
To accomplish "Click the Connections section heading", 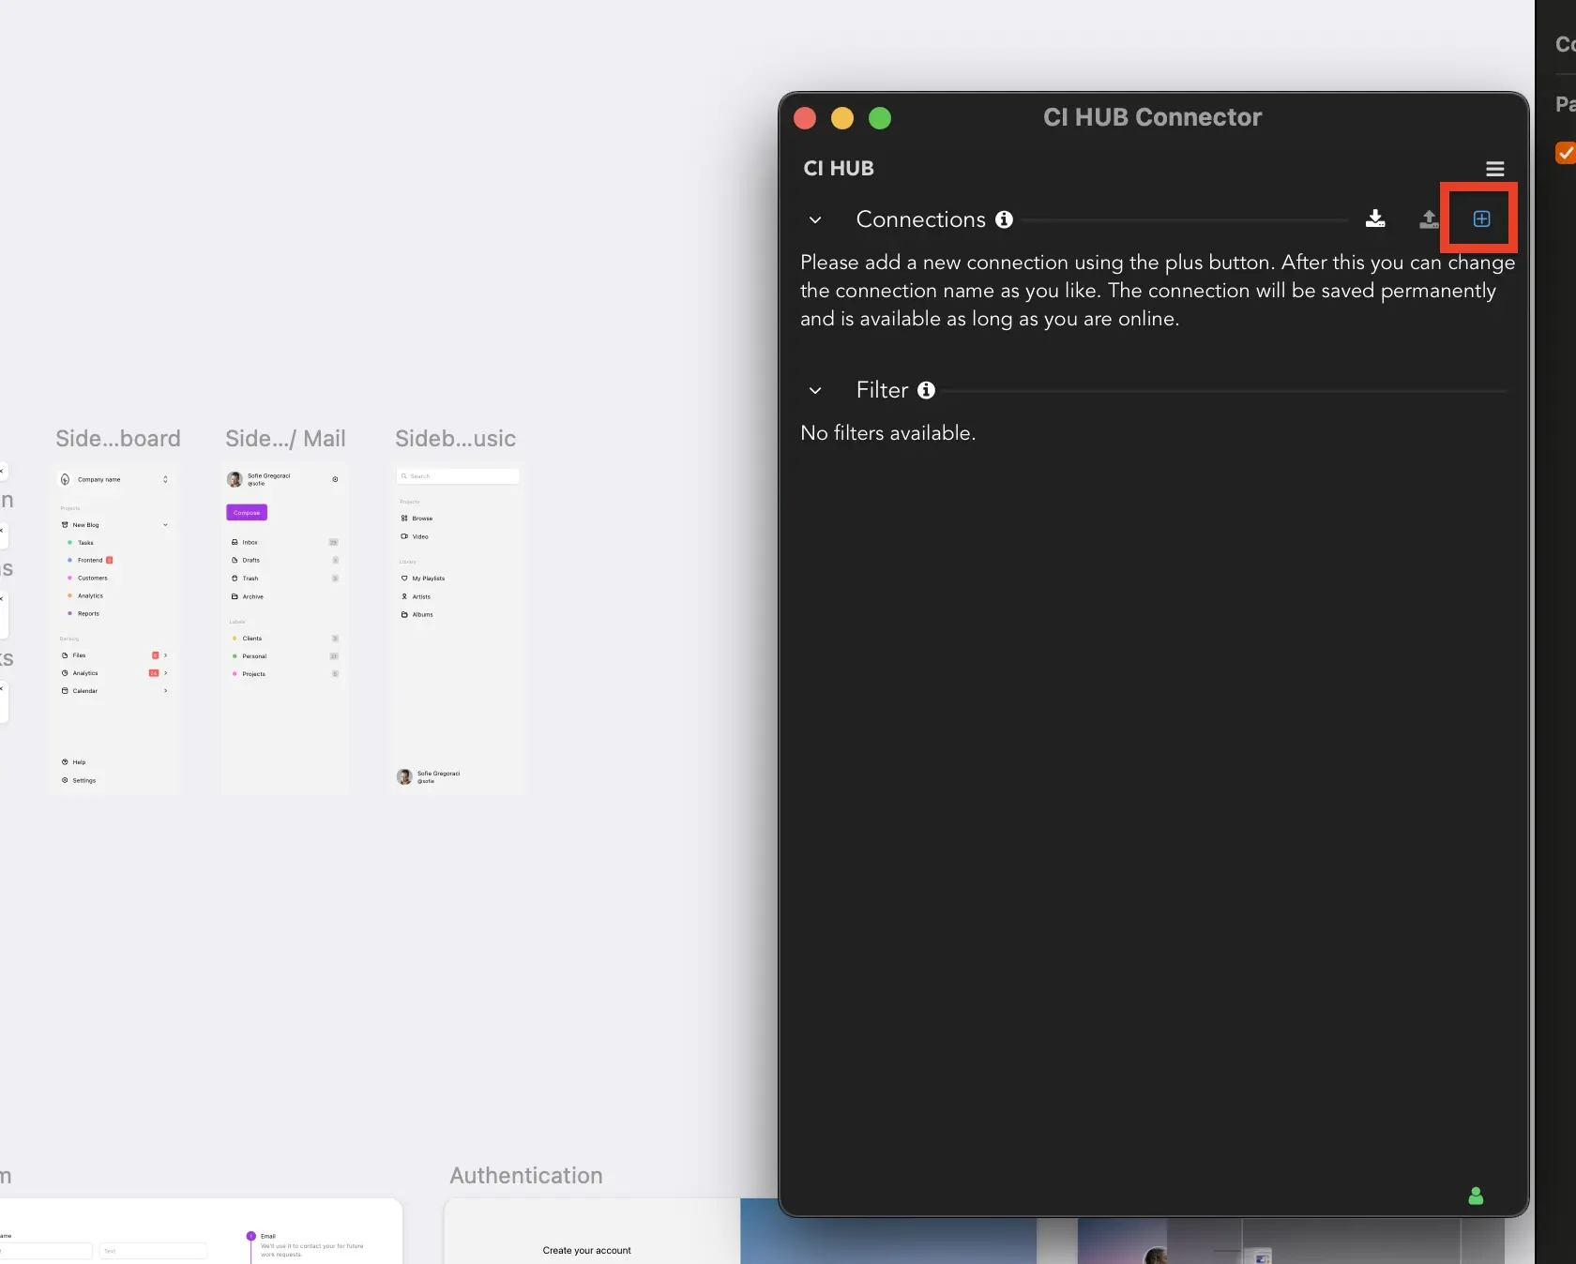I will (921, 219).
